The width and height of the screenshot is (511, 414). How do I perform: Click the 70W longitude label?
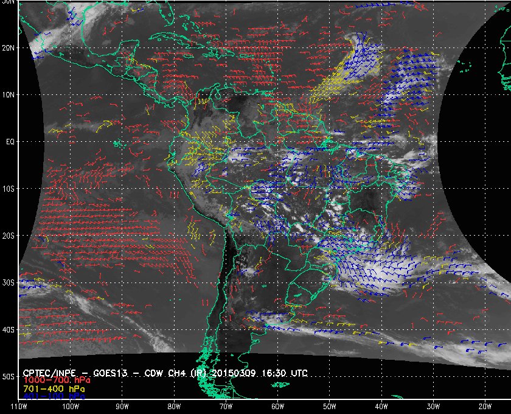pyautogui.click(x=226, y=406)
